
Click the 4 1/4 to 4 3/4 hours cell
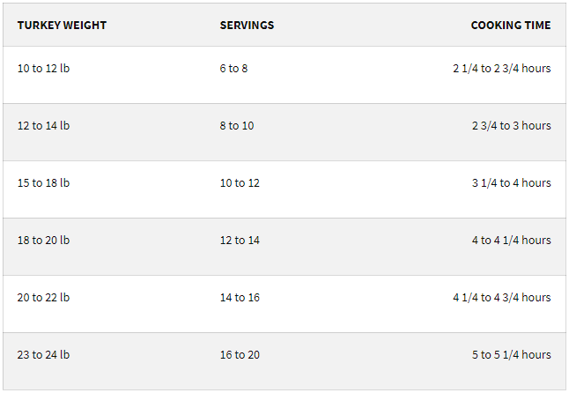pyautogui.click(x=502, y=298)
